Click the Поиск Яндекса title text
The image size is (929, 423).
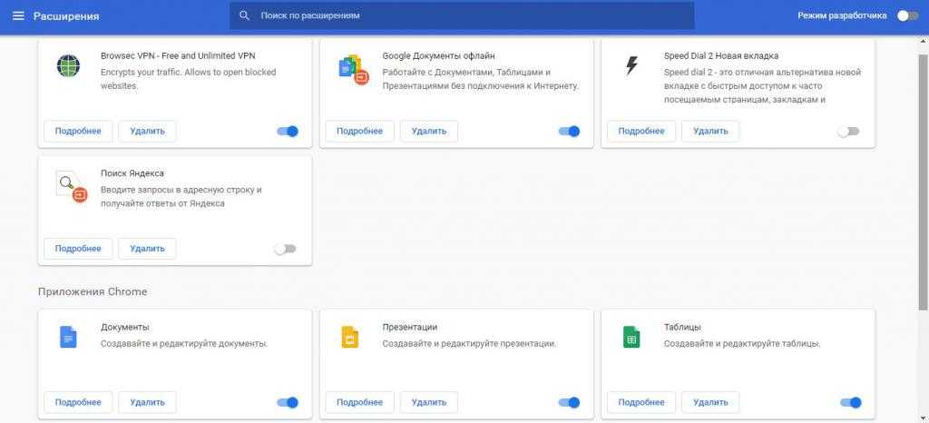[132, 173]
